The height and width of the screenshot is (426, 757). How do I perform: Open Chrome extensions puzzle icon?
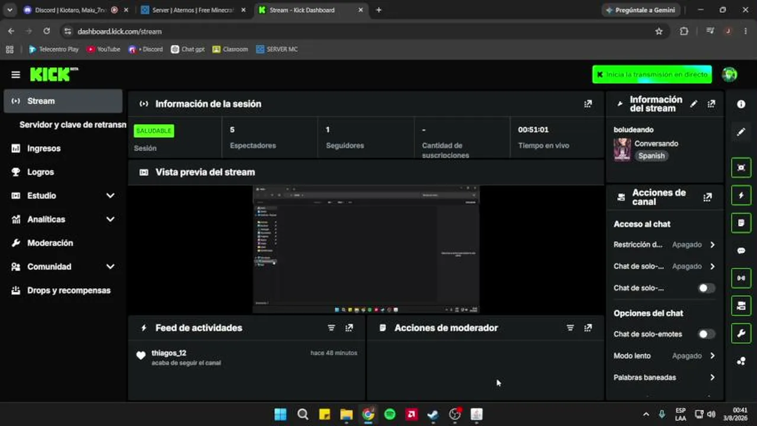[684, 31]
